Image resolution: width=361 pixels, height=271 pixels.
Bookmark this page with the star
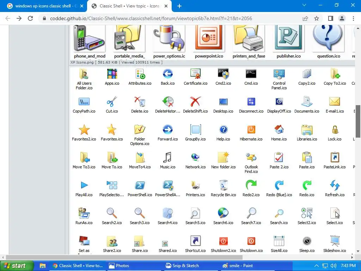click(317, 18)
